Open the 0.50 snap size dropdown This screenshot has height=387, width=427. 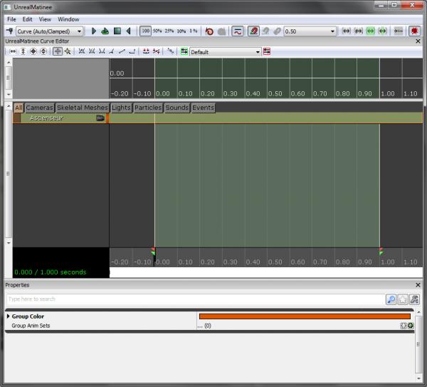pos(310,31)
